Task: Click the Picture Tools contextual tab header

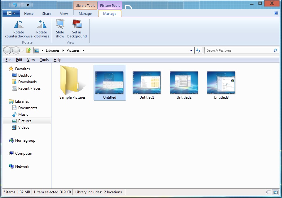Action: point(110,6)
